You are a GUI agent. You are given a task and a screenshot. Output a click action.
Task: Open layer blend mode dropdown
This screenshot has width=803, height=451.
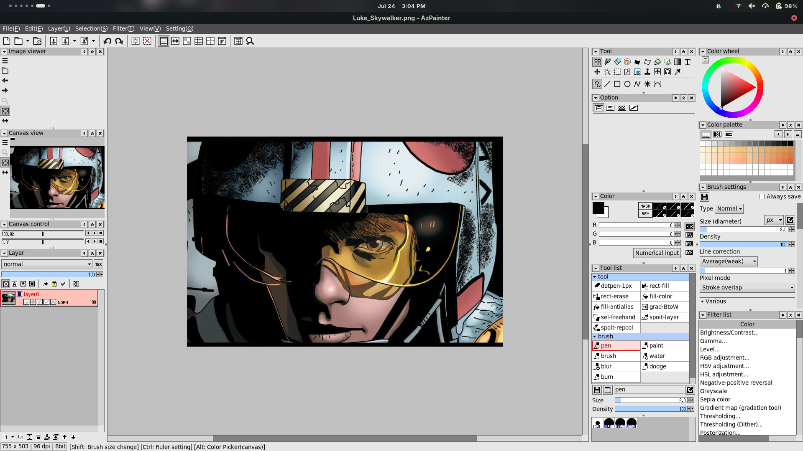(47, 264)
